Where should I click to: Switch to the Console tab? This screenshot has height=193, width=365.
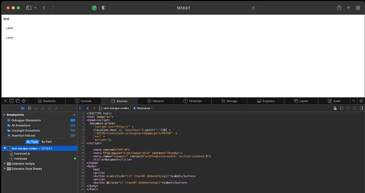[84, 101]
